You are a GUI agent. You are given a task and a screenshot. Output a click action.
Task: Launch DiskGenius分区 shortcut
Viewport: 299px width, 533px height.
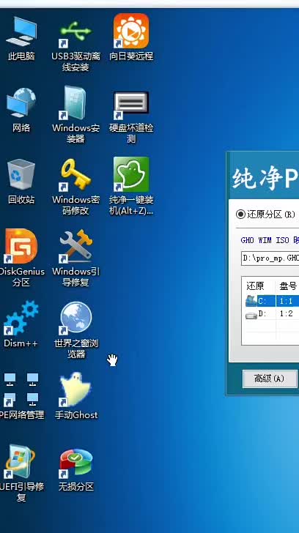click(x=21, y=258)
